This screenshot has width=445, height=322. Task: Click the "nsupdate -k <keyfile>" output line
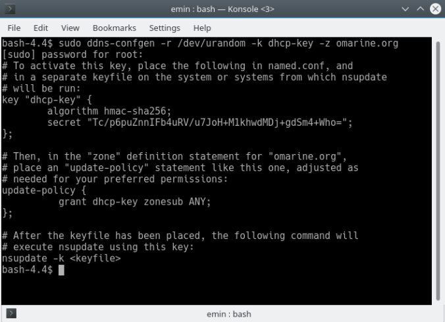click(61, 259)
